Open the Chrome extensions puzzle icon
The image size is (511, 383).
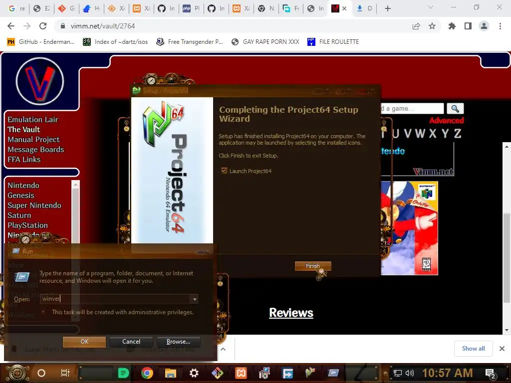pyautogui.click(x=452, y=26)
